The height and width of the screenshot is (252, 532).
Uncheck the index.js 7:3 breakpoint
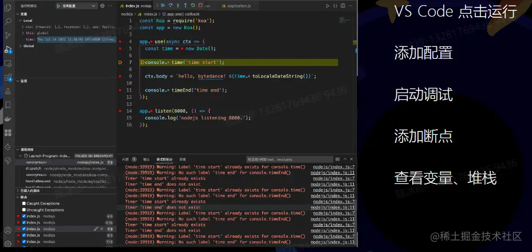pyautogui.click(x=23, y=229)
